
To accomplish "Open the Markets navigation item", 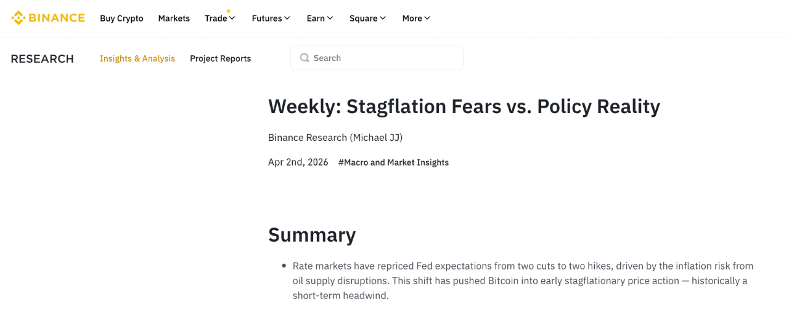I will coord(174,18).
